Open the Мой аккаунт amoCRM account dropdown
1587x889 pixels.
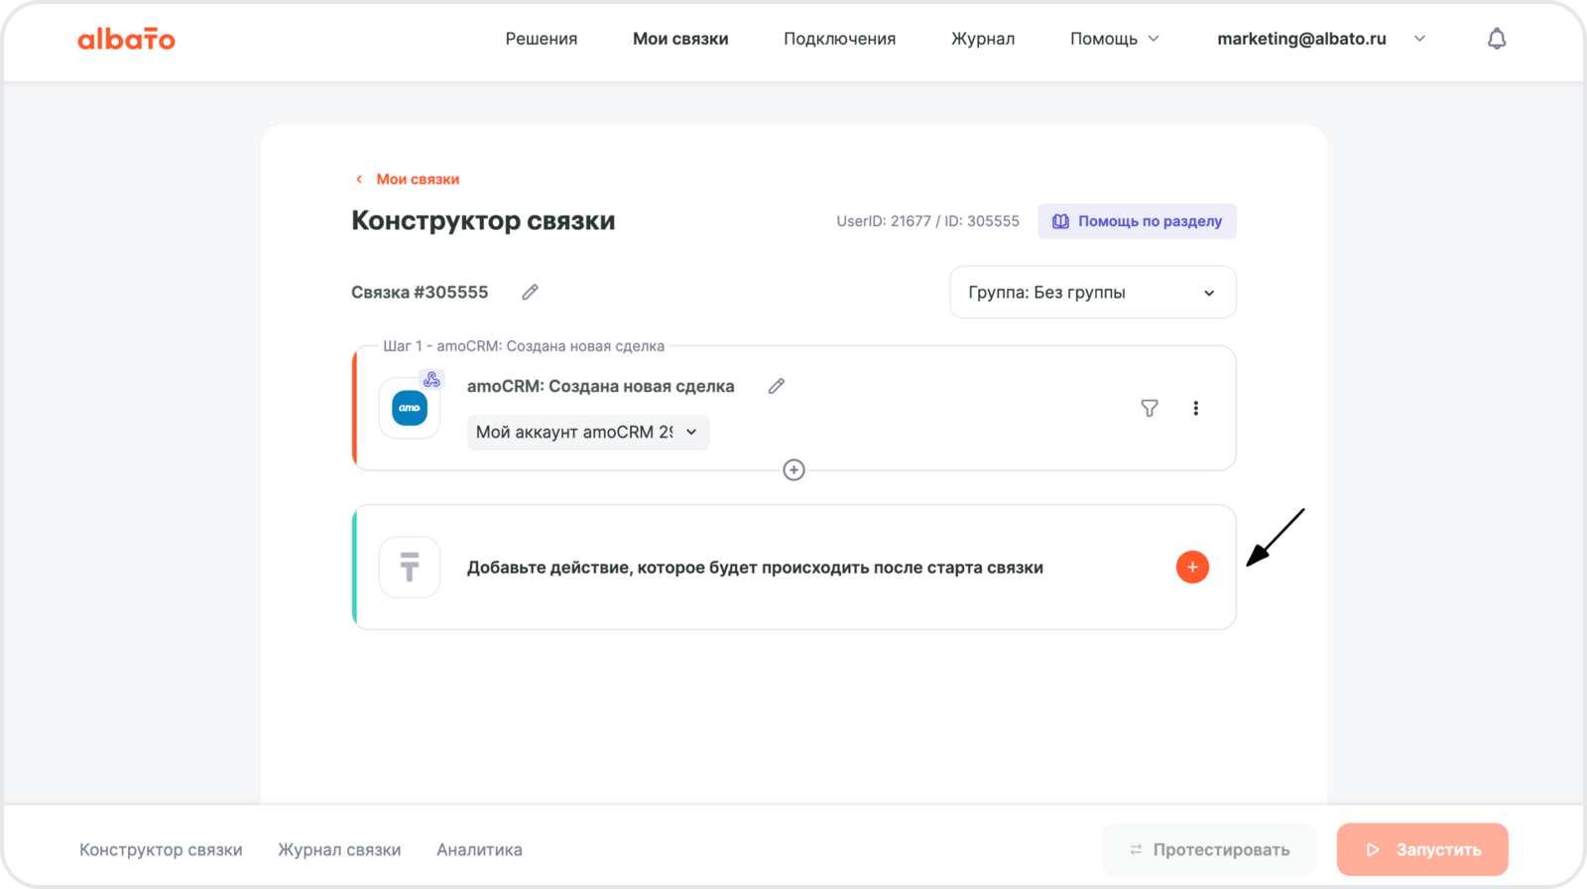pyautogui.click(x=587, y=432)
